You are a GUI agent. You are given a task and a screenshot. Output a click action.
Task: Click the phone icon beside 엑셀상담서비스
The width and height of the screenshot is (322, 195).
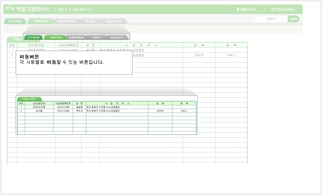pyautogui.click(x=273, y=9)
